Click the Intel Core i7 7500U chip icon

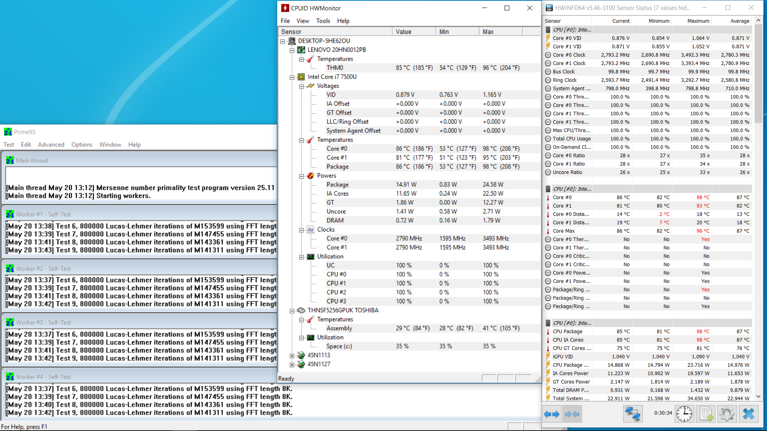point(302,77)
